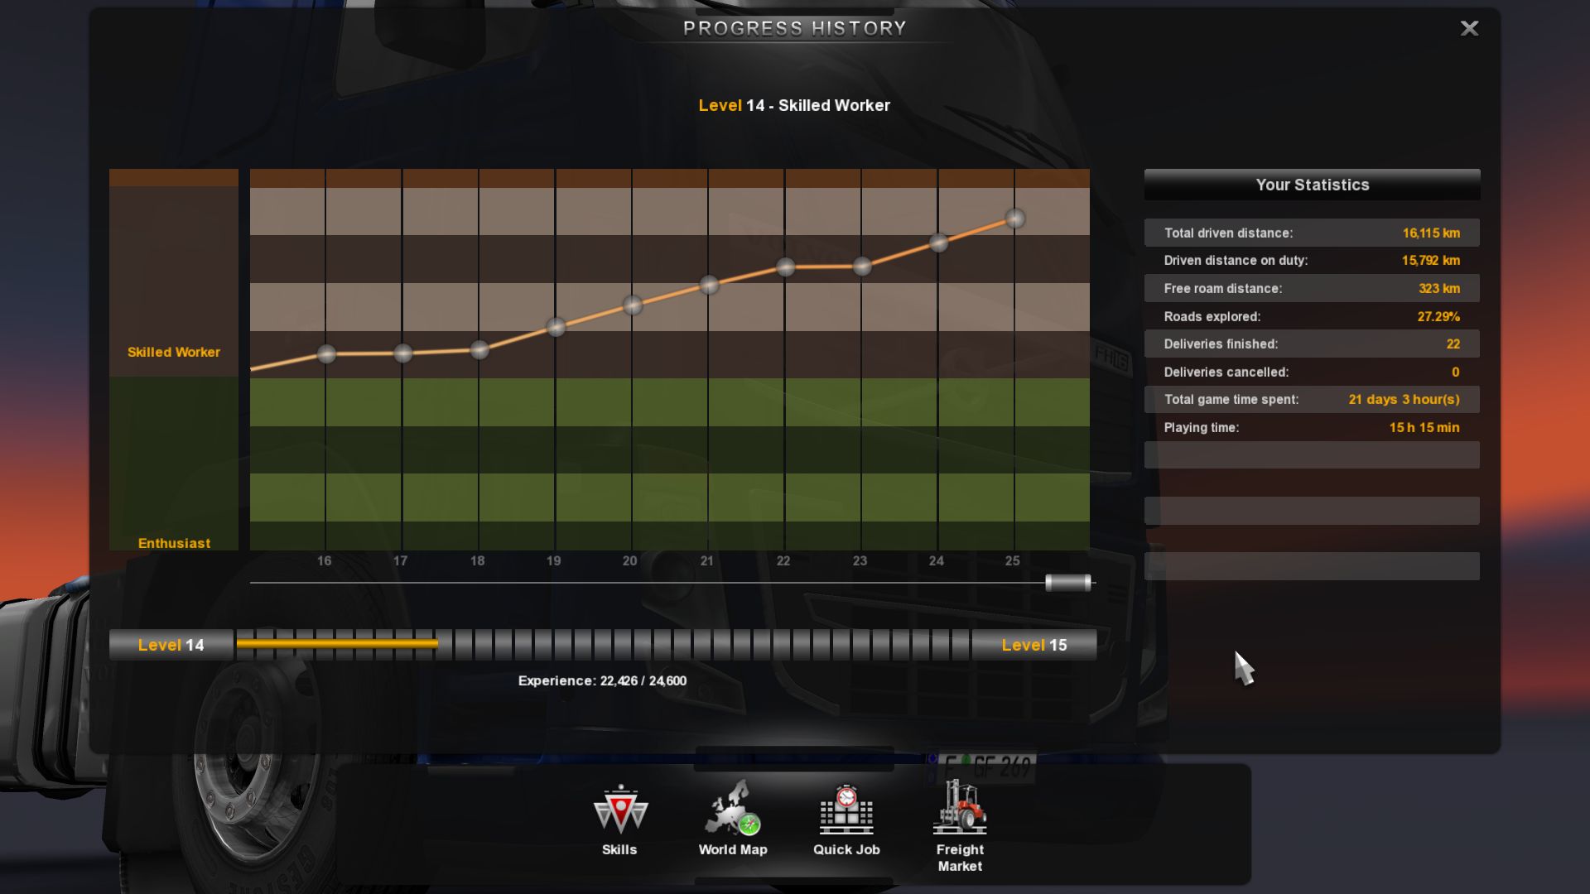Click on graph data point at position 25
Image resolution: width=1590 pixels, height=894 pixels.
[x=1014, y=217]
